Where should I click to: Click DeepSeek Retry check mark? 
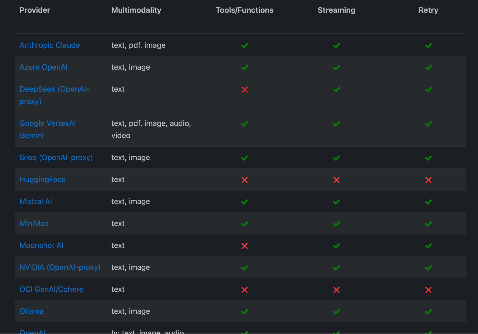pos(428,90)
